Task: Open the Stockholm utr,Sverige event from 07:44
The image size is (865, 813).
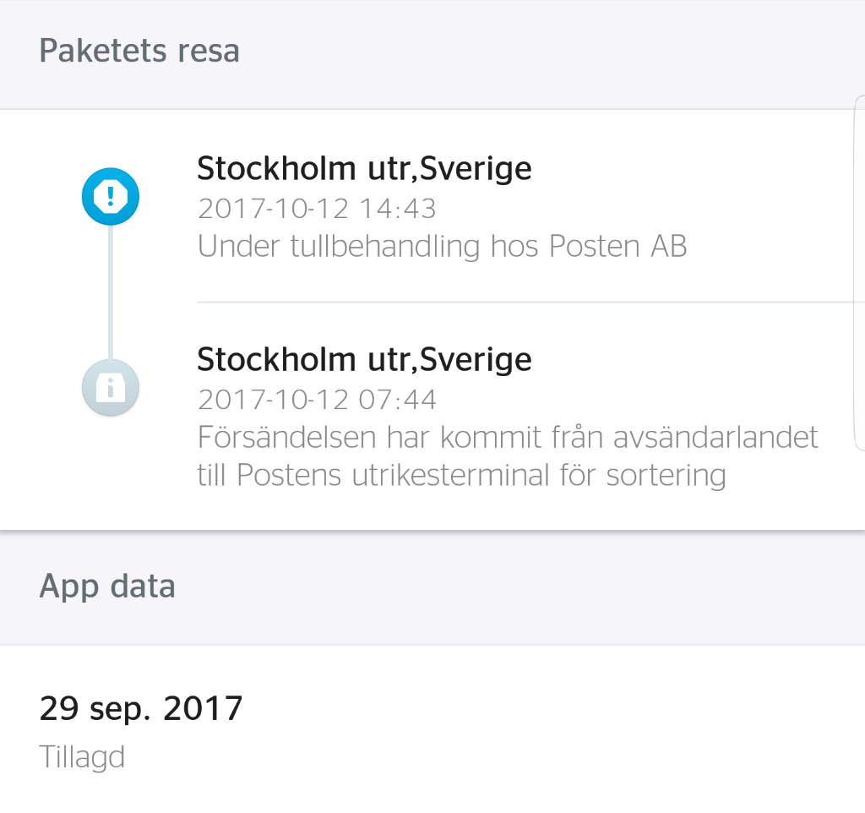Action: [x=364, y=360]
